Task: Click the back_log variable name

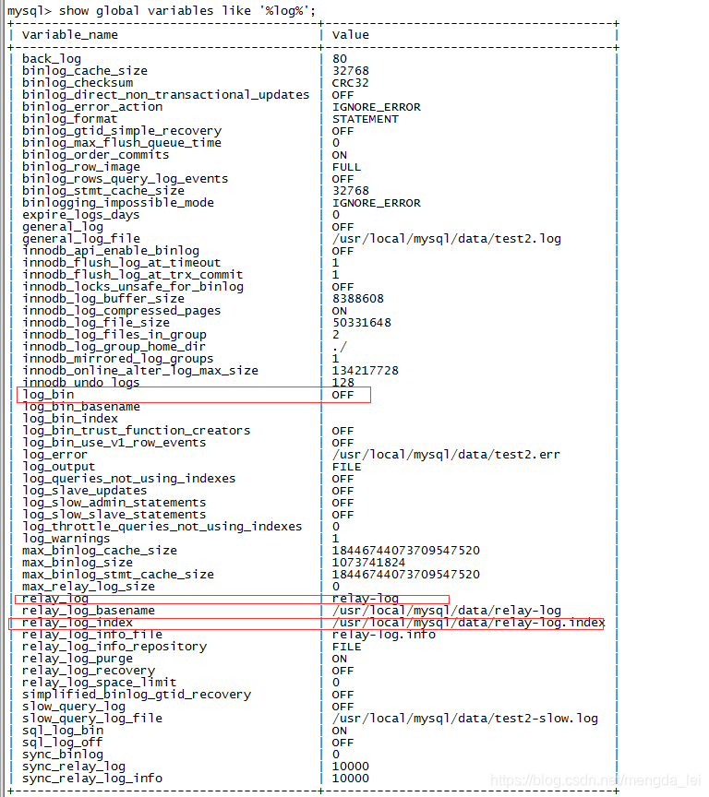Action: coord(52,59)
